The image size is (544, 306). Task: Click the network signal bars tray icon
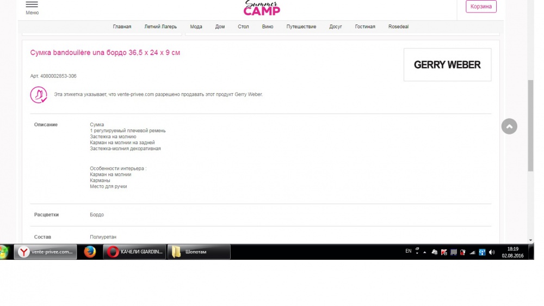pos(472,253)
